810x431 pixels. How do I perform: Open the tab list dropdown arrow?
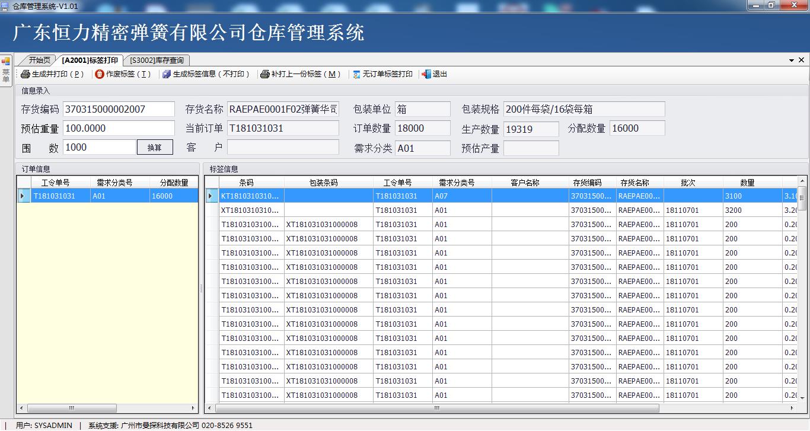coord(792,60)
